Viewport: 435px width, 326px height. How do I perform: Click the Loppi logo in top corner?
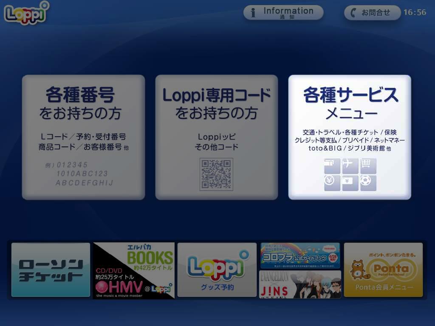(x=27, y=13)
